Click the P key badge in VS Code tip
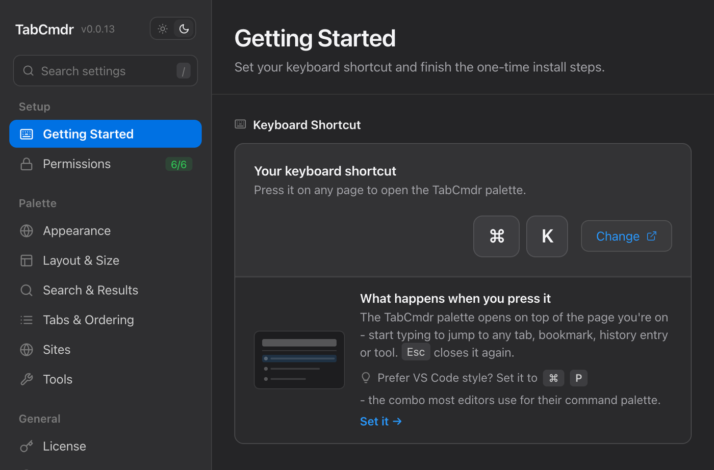Screen dimensions: 714x470 click(578, 378)
